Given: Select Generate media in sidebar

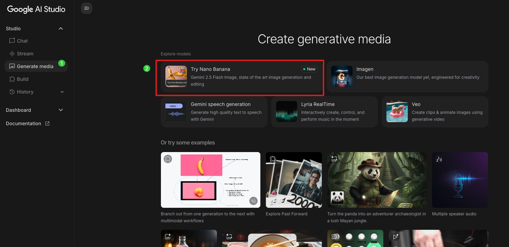Looking at the screenshot, I should 36,66.
